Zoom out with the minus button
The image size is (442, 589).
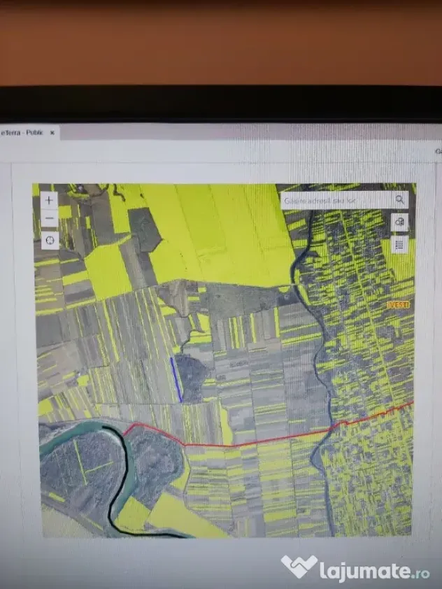49,219
